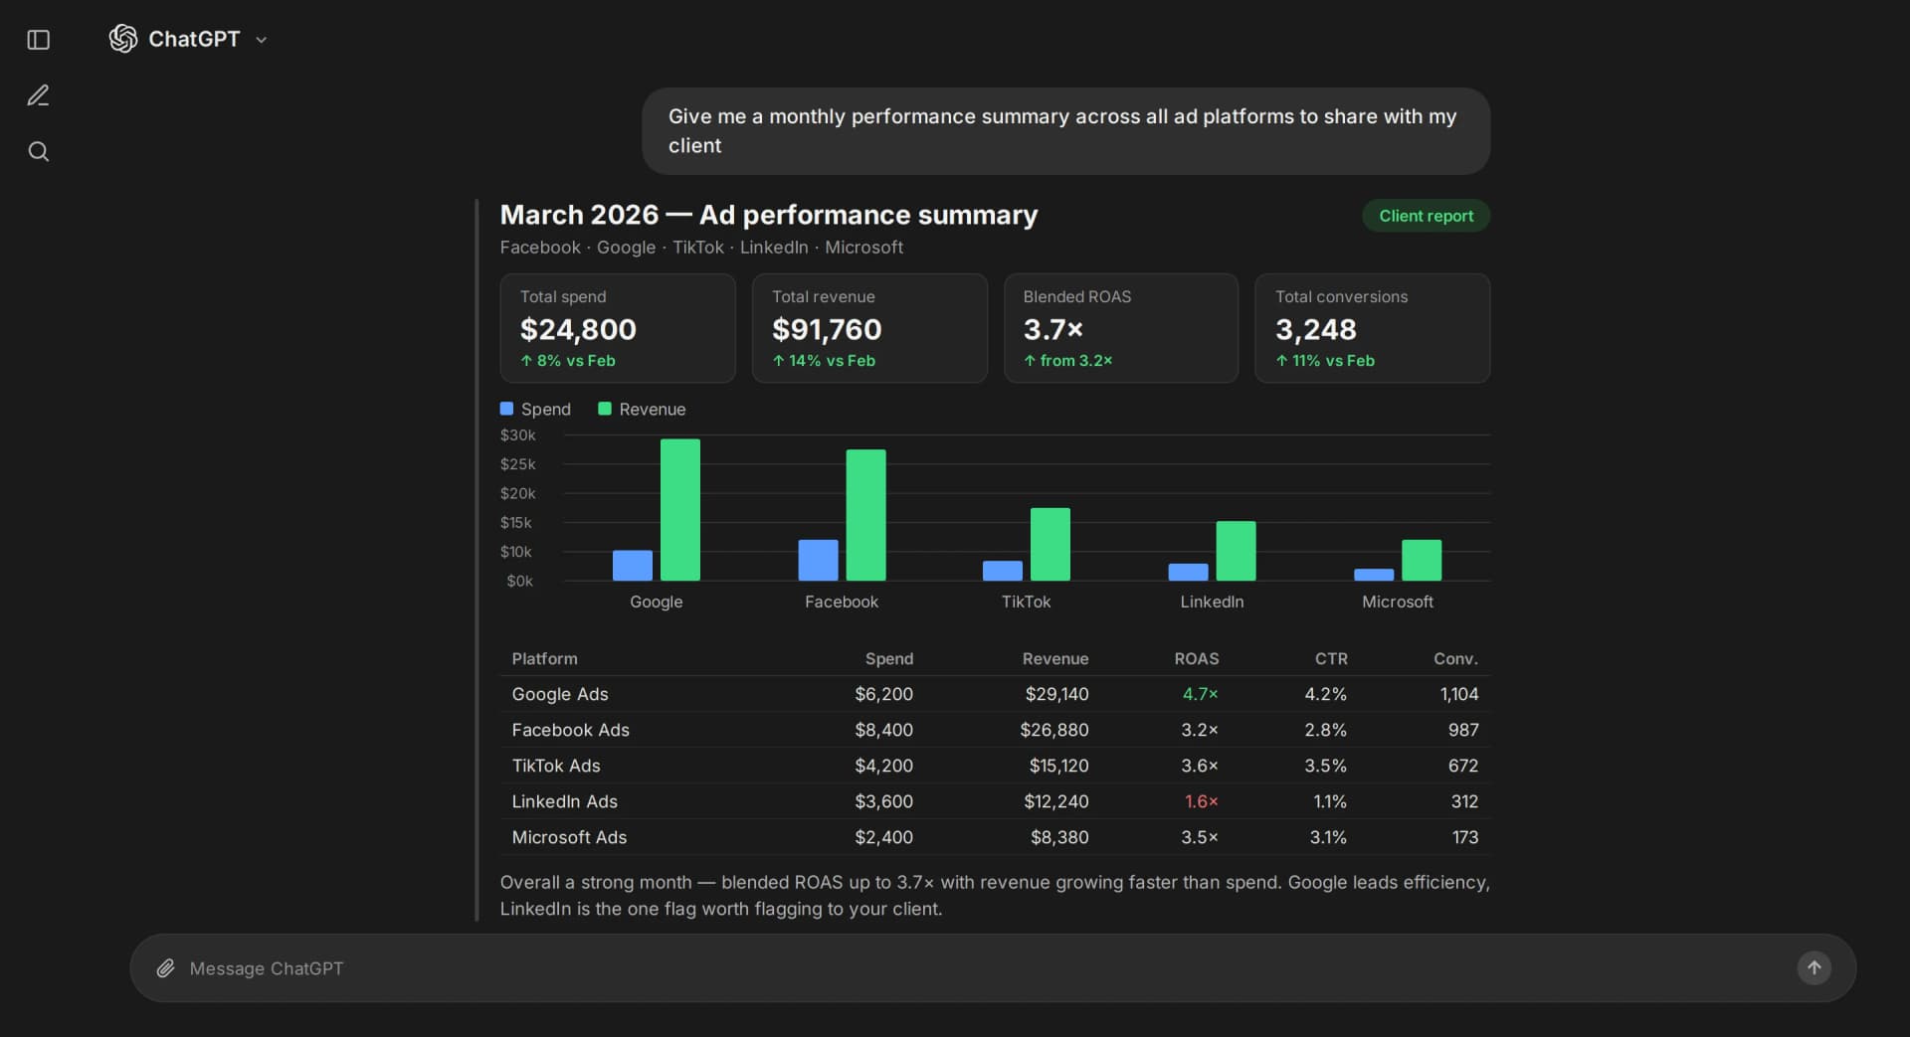Click LinkedIn's green revenue bar
Image resolution: width=1910 pixels, height=1037 pixels.
1236,551
